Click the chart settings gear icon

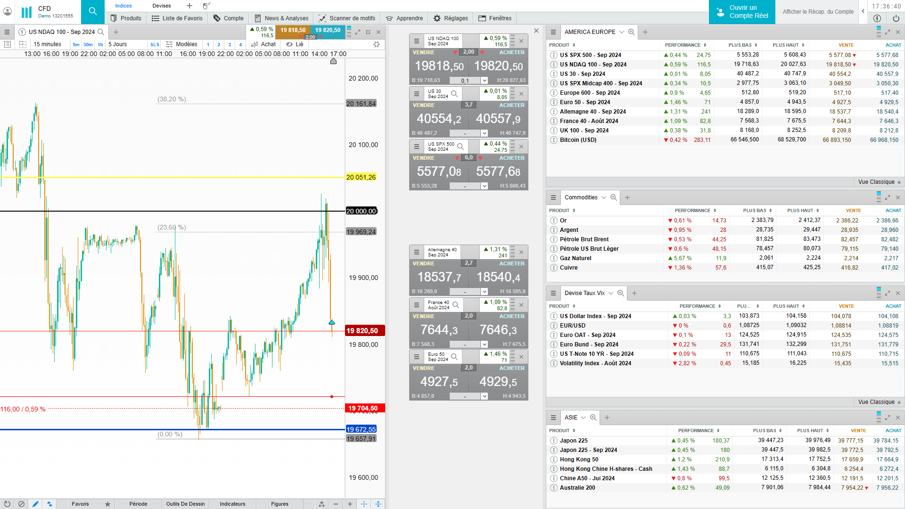pyautogui.click(x=376, y=44)
